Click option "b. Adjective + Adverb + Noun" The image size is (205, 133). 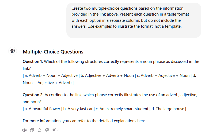click(x=107, y=76)
